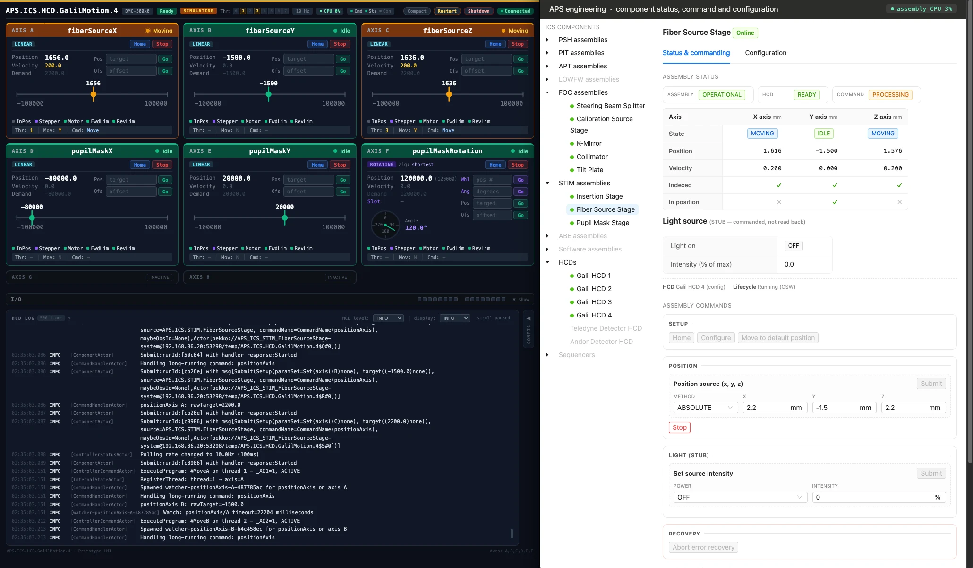The width and height of the screenshot is (973, 568).
Task: Click the Restart button
Action: click(447, 11)
